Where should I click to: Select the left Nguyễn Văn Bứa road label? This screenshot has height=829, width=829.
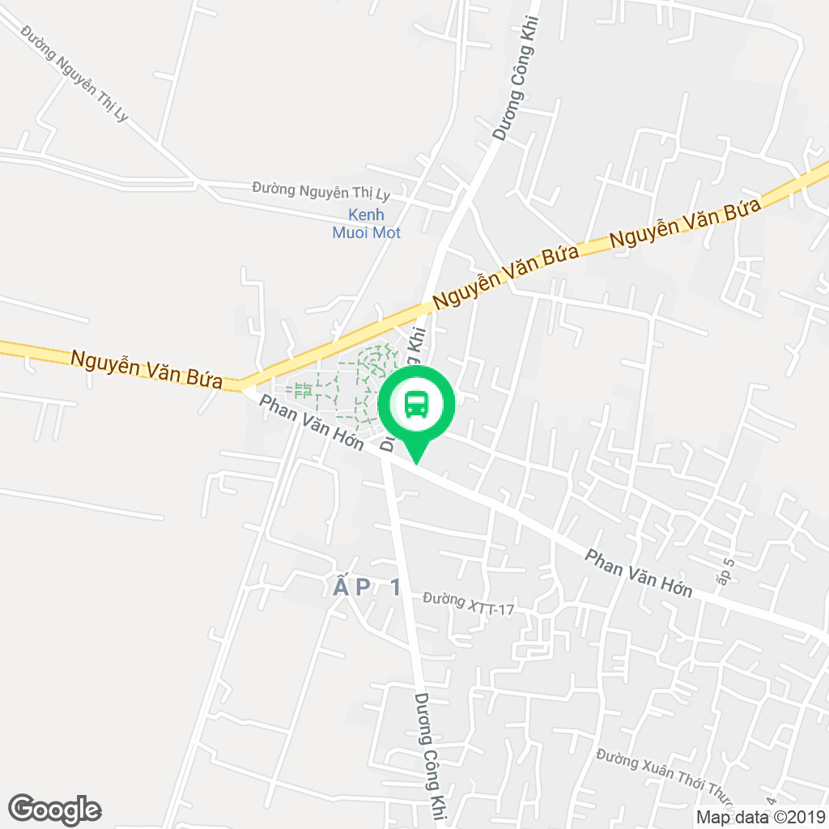[x=147, y=369]
